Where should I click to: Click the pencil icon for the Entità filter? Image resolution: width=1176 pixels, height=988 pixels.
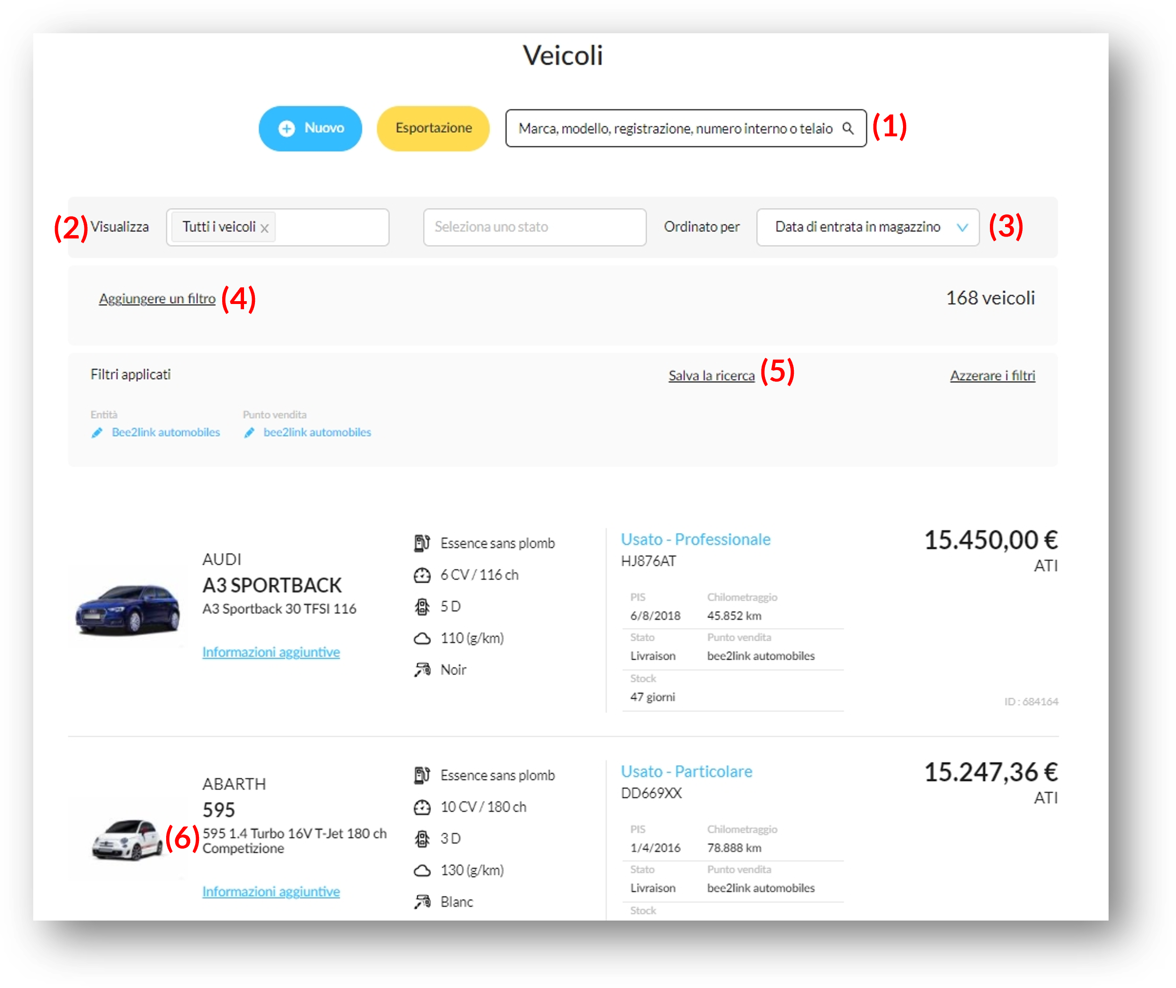pyautogui.click(x=97, y=432)
